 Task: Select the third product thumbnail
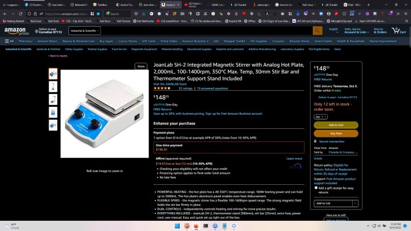coord(53,99)
